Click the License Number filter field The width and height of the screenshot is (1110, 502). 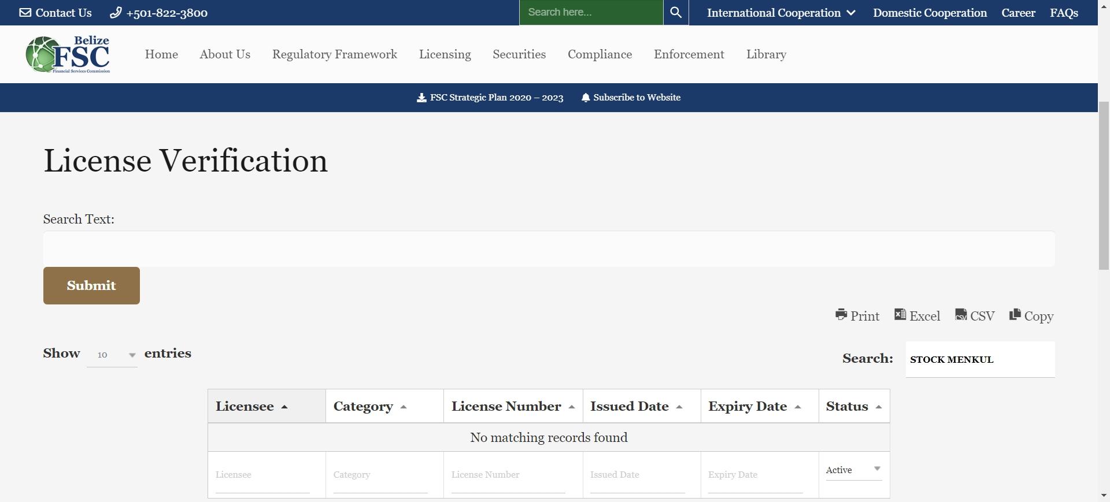click(508, 475)
